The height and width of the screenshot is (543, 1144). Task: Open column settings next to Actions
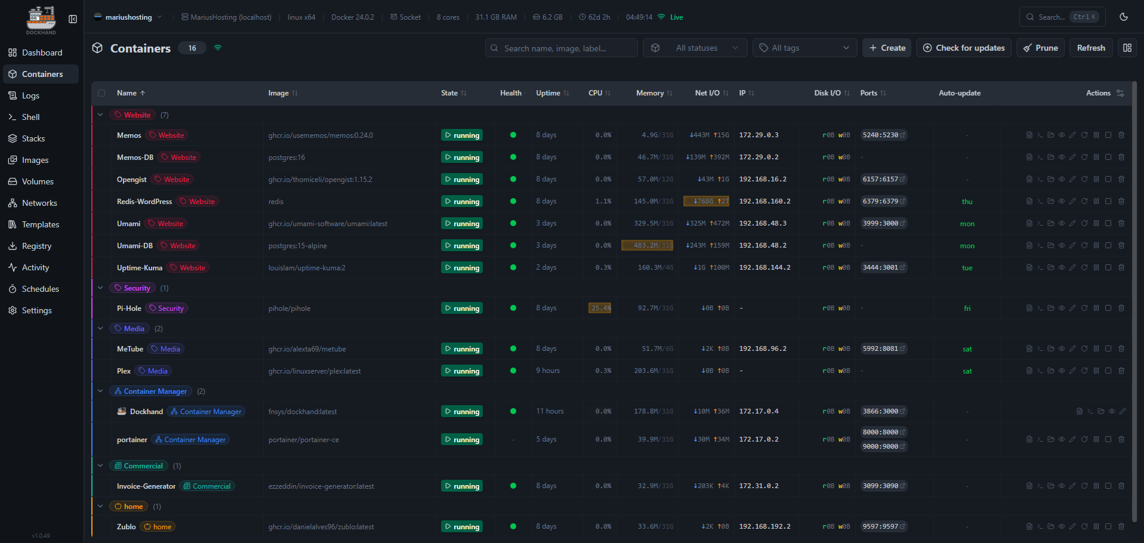(1120, 94)
